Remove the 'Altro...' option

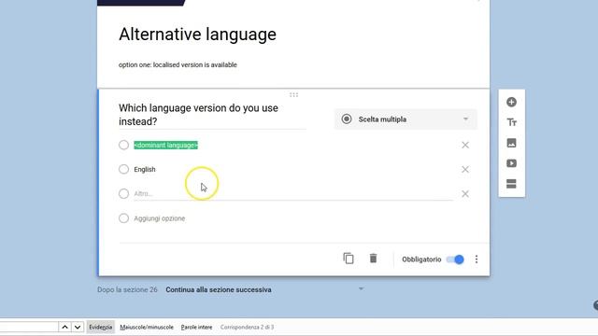(x=465, y=194)
